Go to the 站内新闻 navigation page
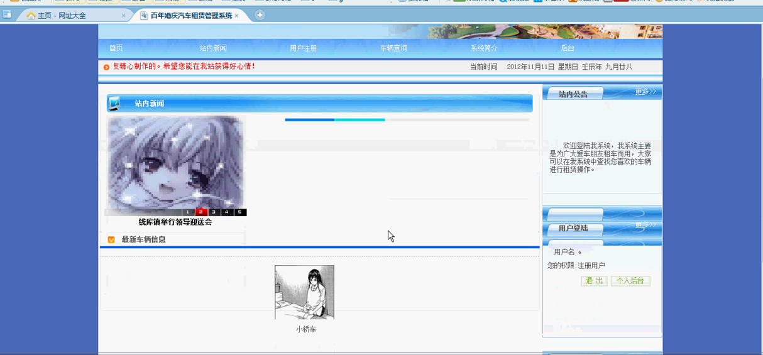This screenshot has width=763, height=355. pyautogui.click(x=213, y=48)
